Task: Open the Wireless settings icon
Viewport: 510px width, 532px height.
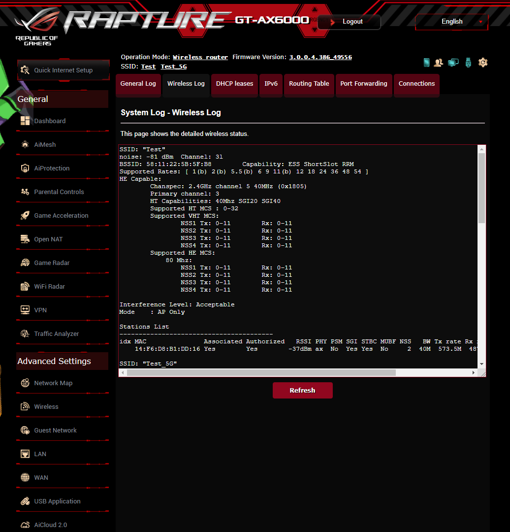Action: tap(25, 406)
